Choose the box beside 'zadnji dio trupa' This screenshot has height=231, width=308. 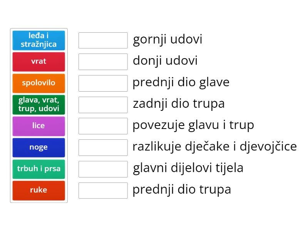point(103,104)
